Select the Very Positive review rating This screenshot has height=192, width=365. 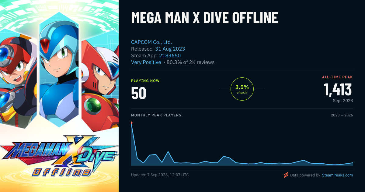click(x=146, y=62)
